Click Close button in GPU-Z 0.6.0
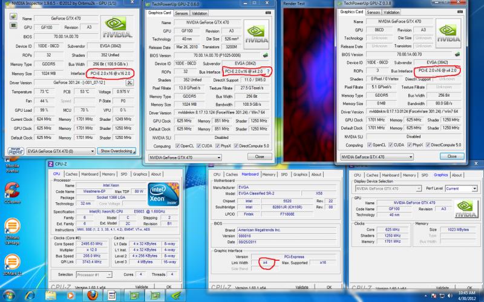 pos(260,156)
